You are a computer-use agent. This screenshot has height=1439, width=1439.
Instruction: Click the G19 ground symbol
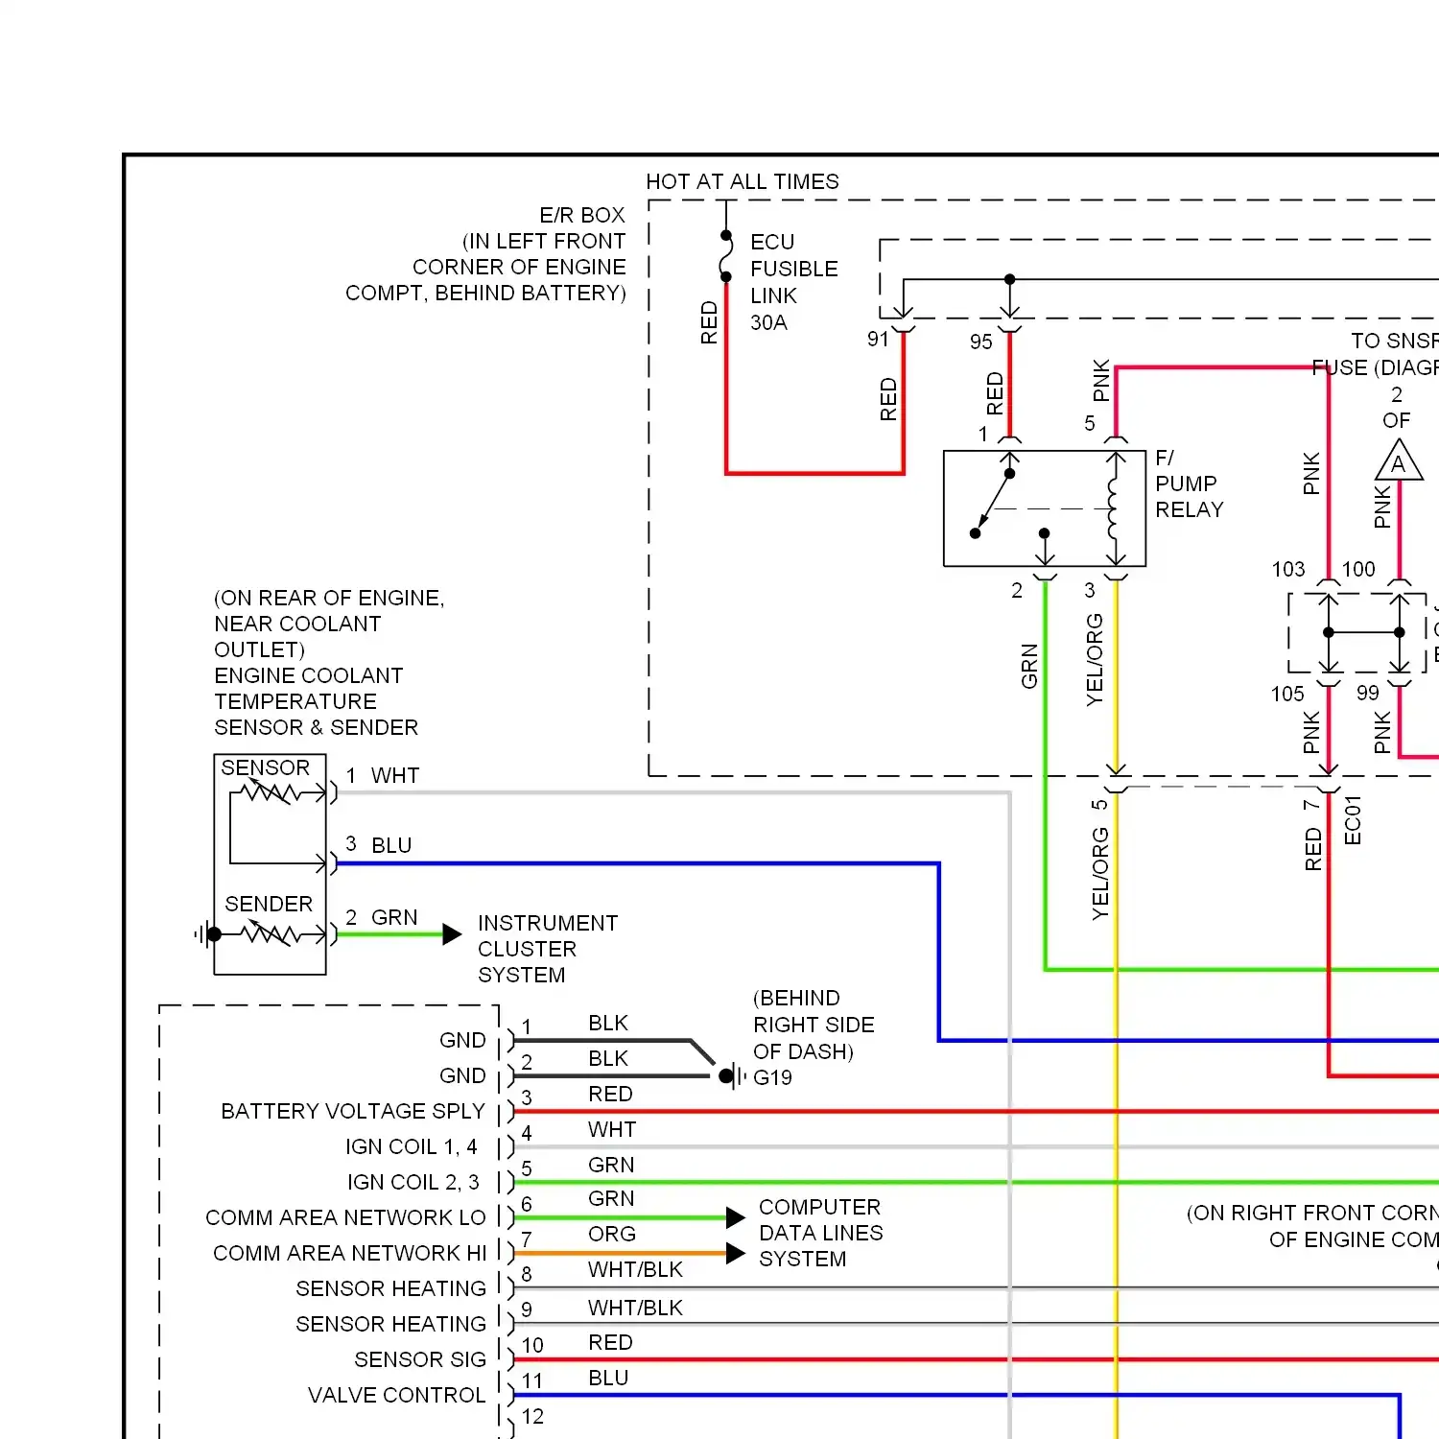coord(733,1076)
